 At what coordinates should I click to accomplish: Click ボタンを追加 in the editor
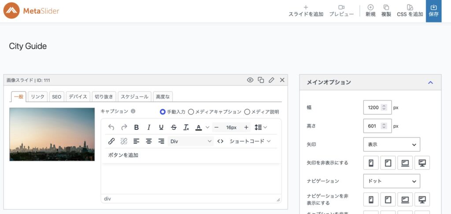click(x=123, y=155)
